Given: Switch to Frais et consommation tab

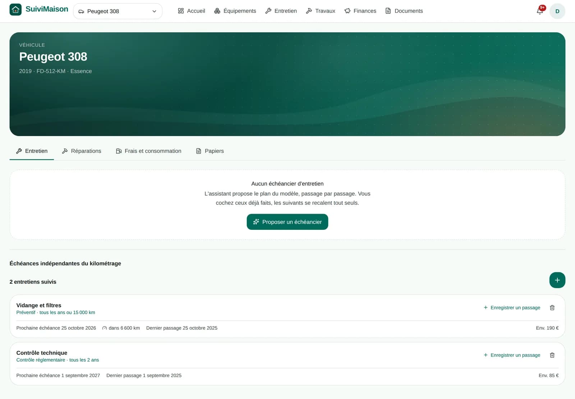Looking at the screenshot, I should pos(148,151).
